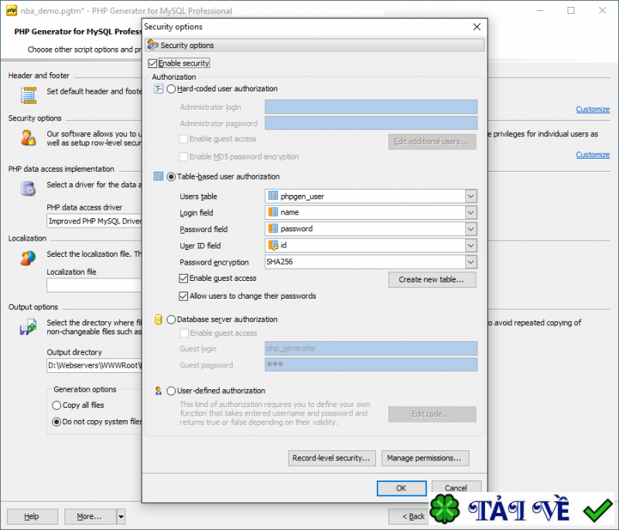Open the More button dropdown arrow
The image size is (619, 530).
click(121, 516)
